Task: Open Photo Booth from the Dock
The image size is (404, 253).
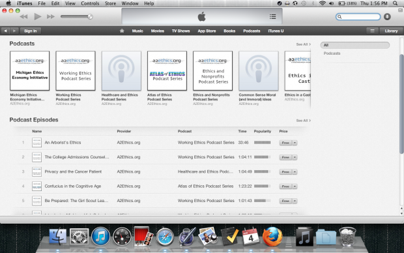Action: [143, 236]
